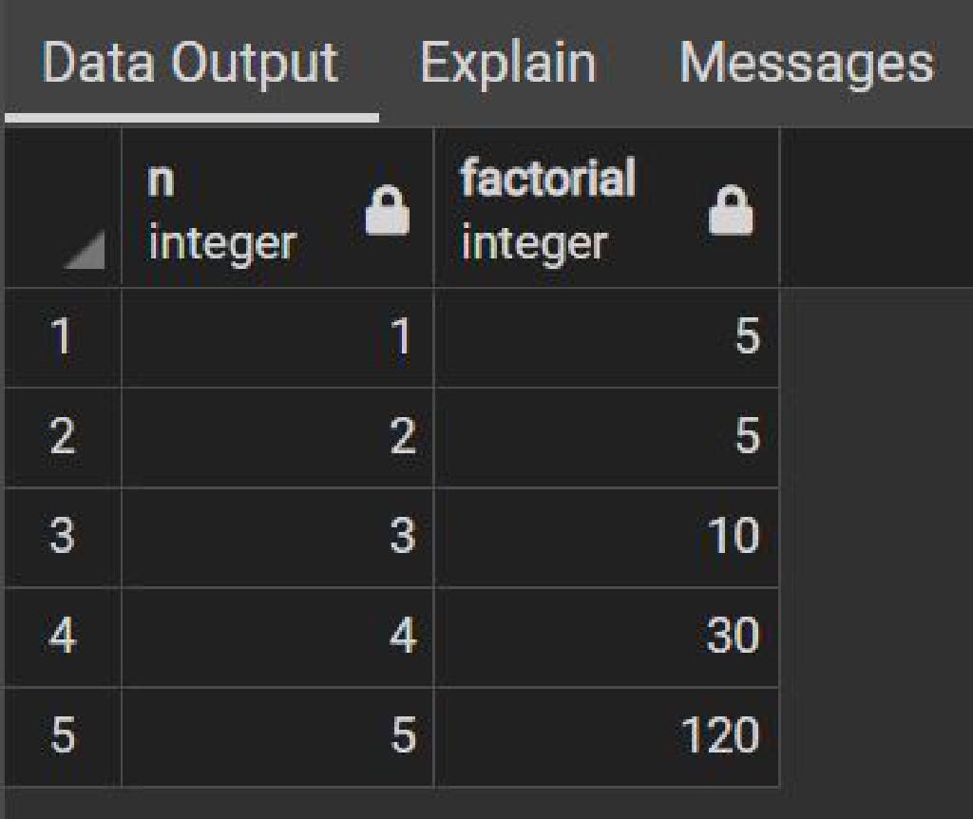Select row number 1 header

click(62, 337)
